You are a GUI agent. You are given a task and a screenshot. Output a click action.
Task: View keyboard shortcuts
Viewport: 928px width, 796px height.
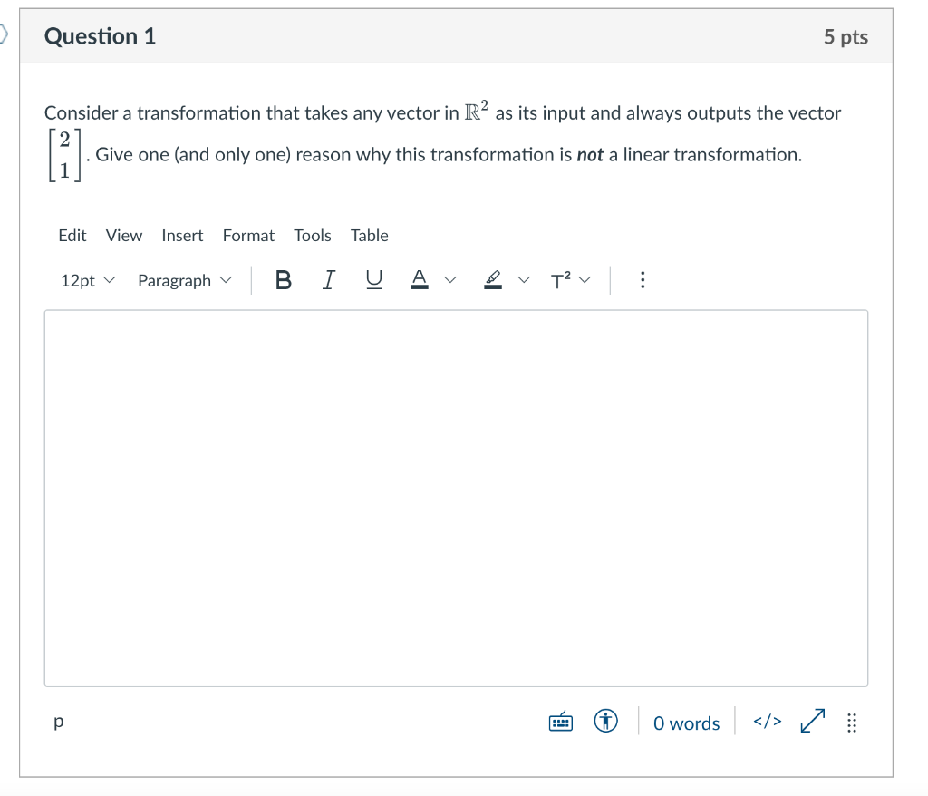(560, 722)
